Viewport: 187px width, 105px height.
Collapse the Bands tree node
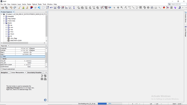click(4, 23)
